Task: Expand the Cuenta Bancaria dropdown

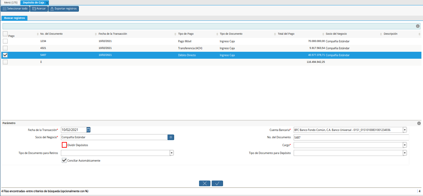Action: click(x=405, y=130)
